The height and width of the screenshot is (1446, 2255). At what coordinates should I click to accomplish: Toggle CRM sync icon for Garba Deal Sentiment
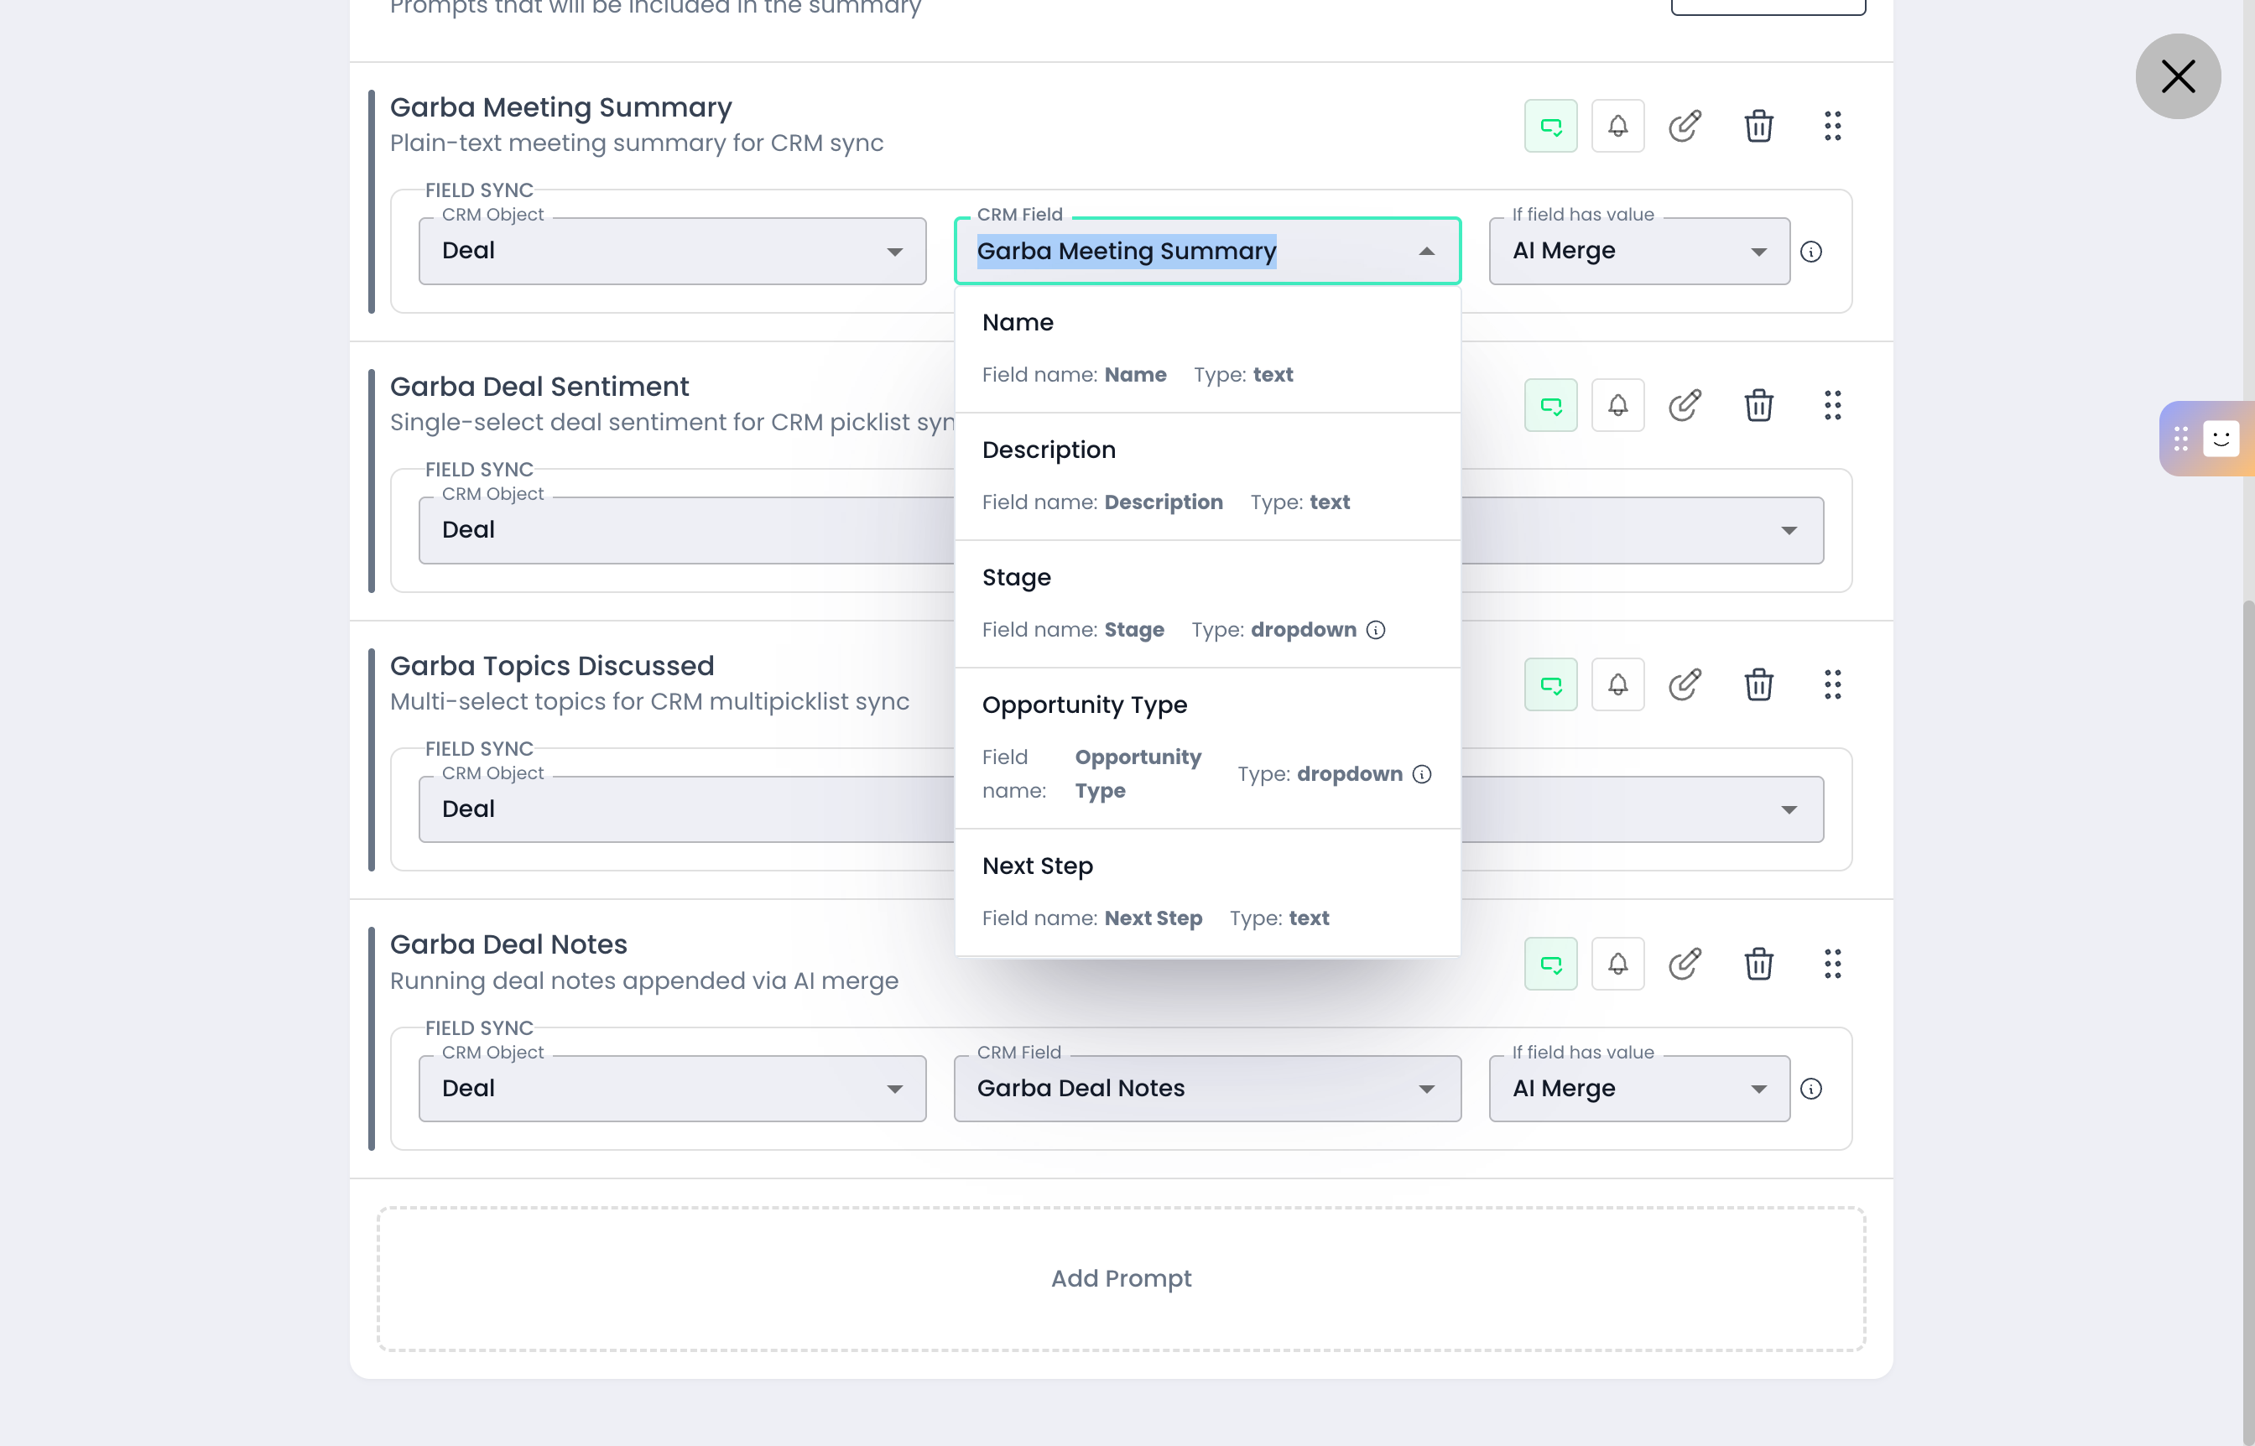1550,406
